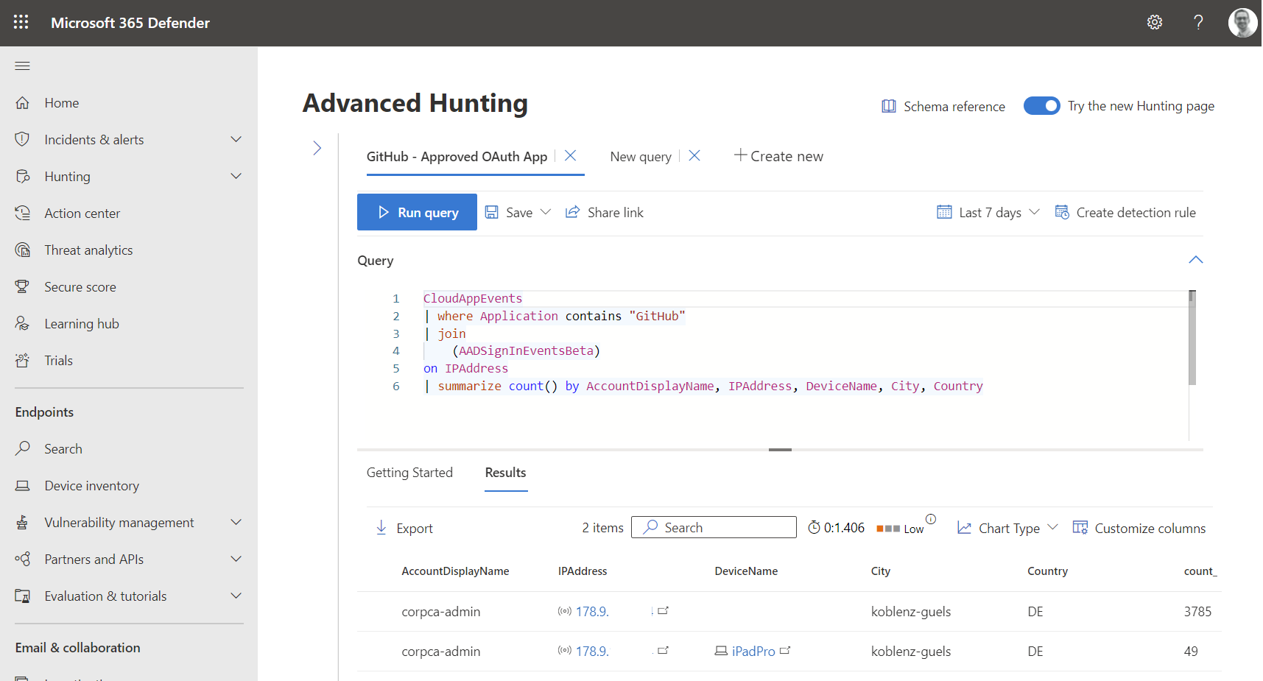
Task: Open the Chart Type dropdown
Action: [x=1007, y=528]
